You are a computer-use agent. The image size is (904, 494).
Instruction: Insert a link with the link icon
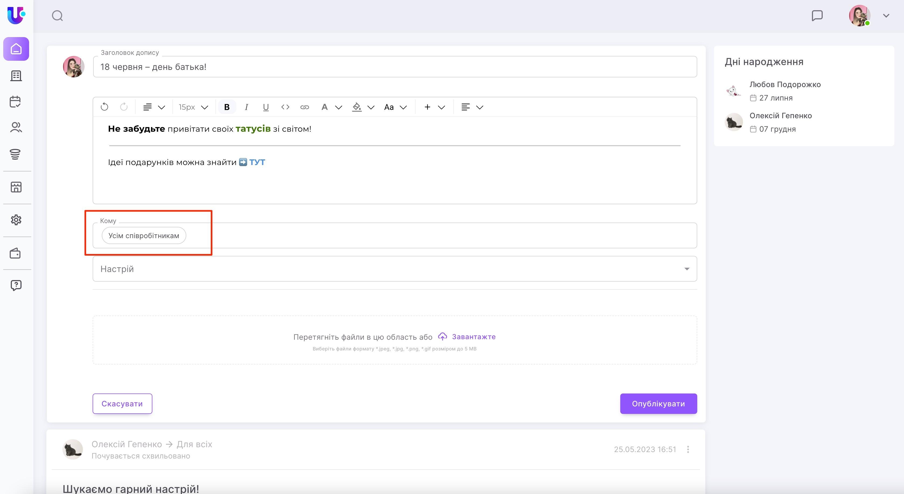click(x=304, y=107)
